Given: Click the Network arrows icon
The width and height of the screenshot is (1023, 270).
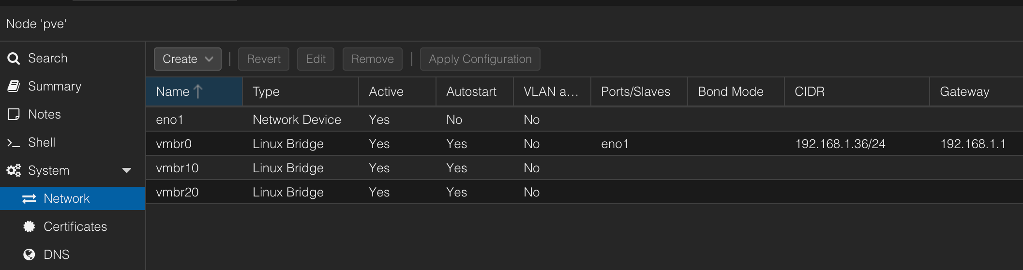Looking at the screenshot, I should 29,198.
